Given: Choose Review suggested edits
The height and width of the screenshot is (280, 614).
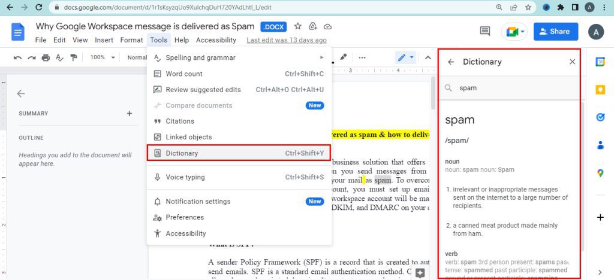Looking at the screenshot, I should [239, 90].
